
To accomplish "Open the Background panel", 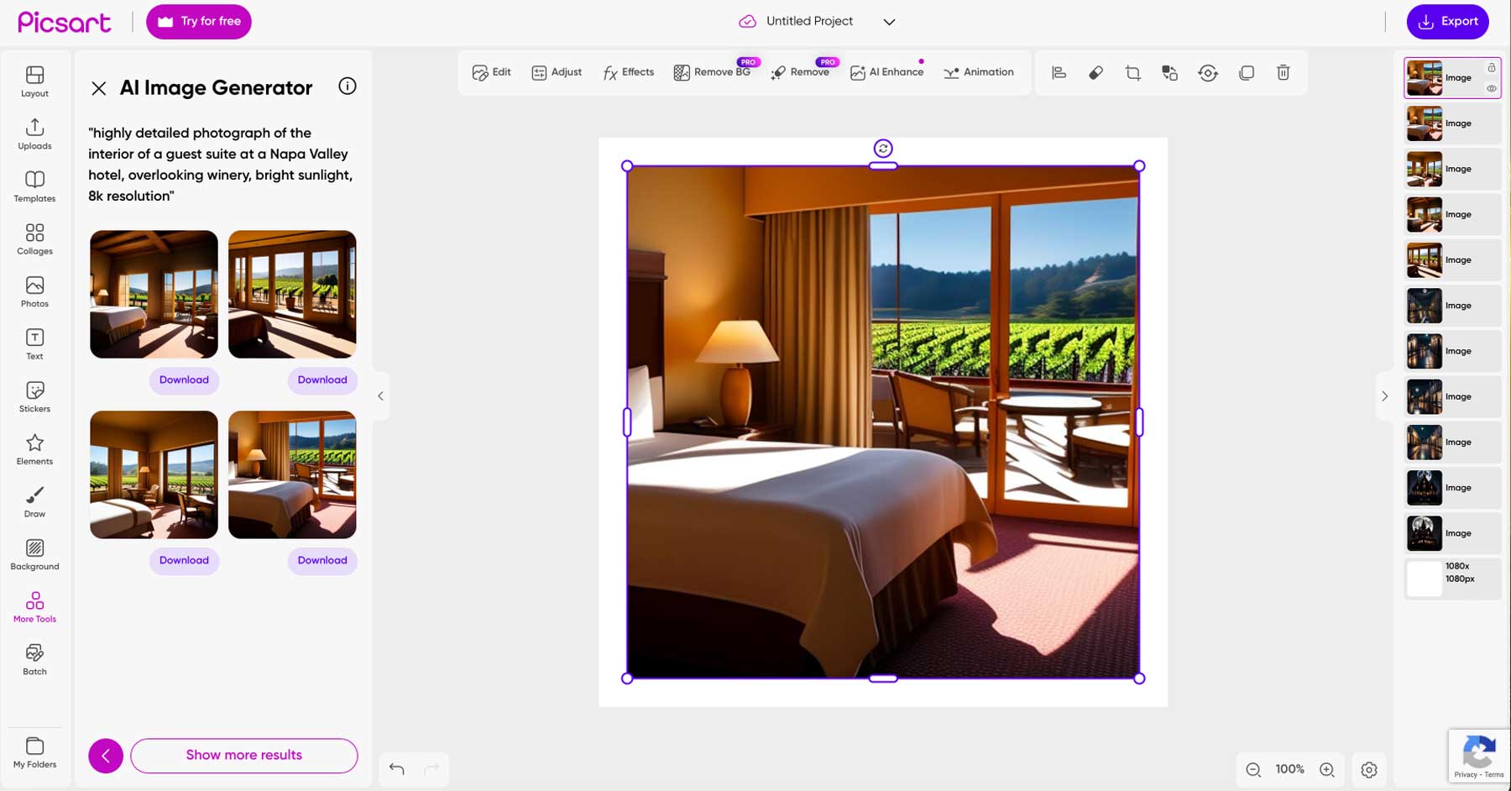I will coord(34,553).
